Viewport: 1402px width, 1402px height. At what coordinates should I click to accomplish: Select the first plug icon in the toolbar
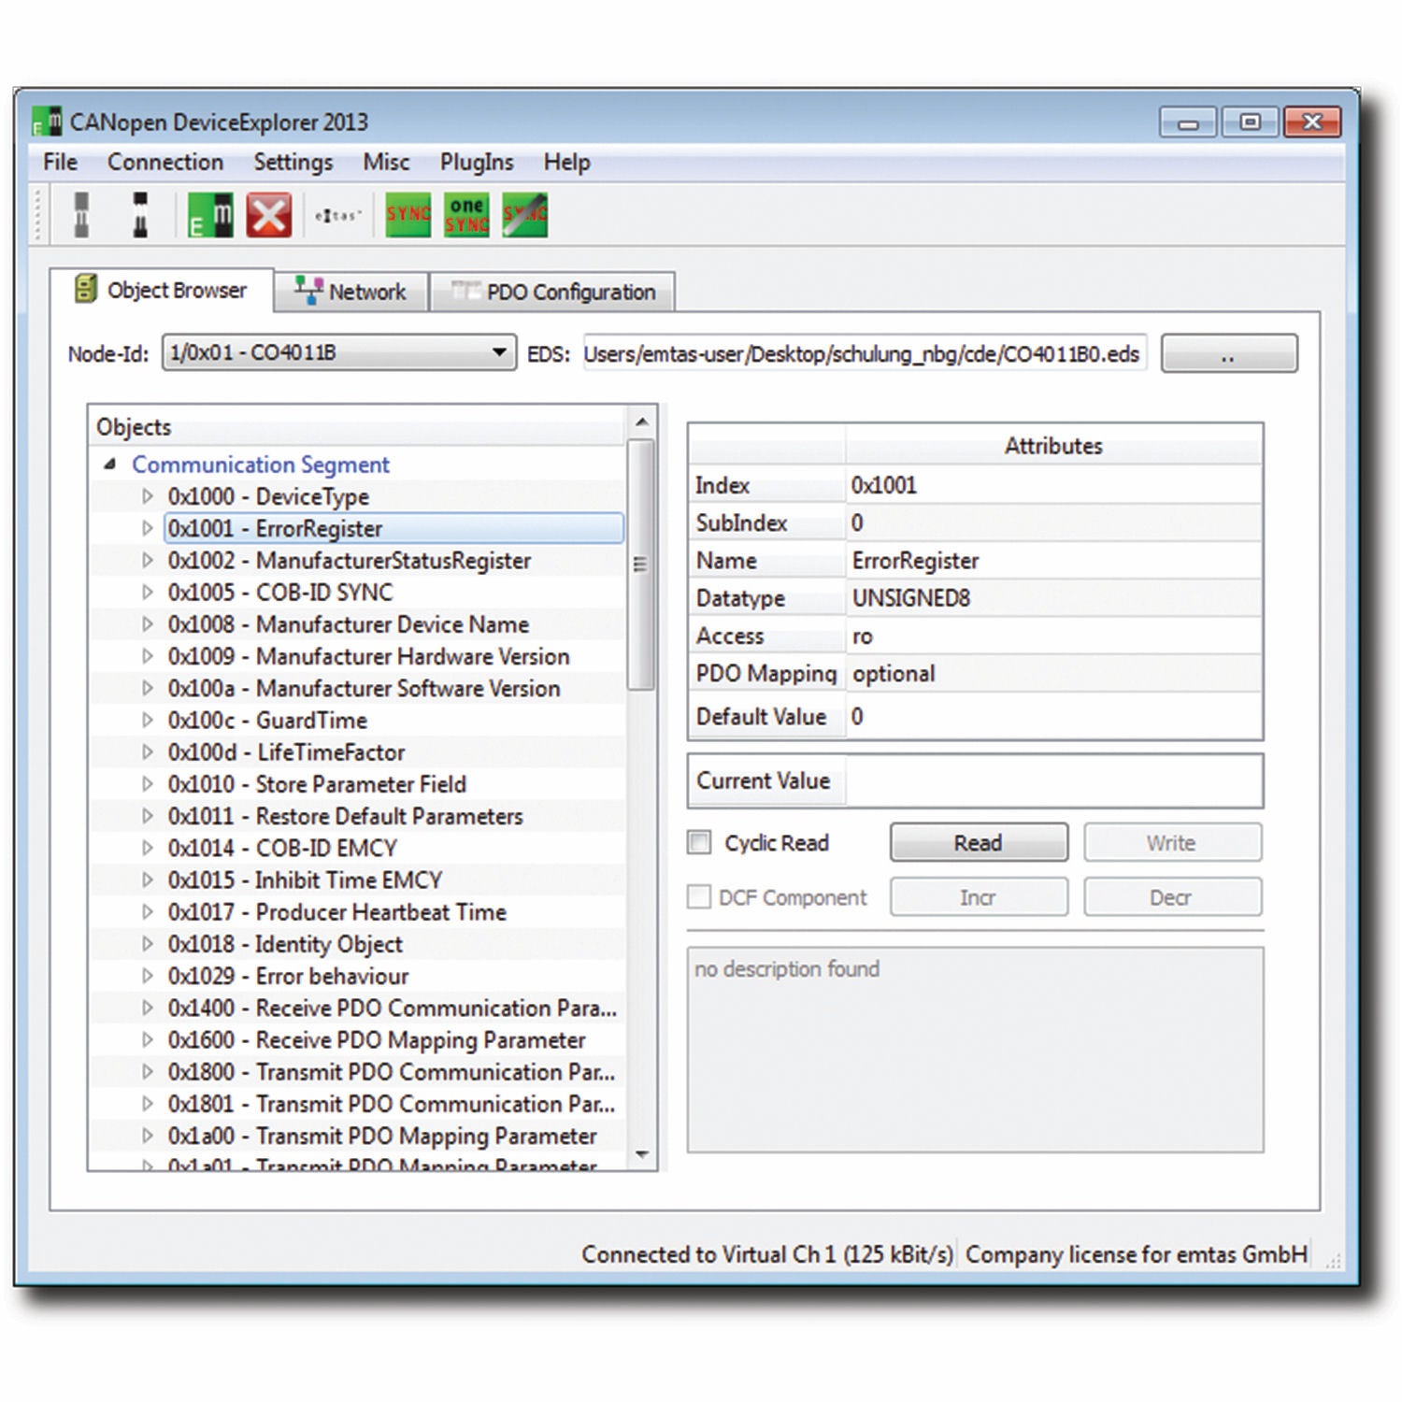82,213
